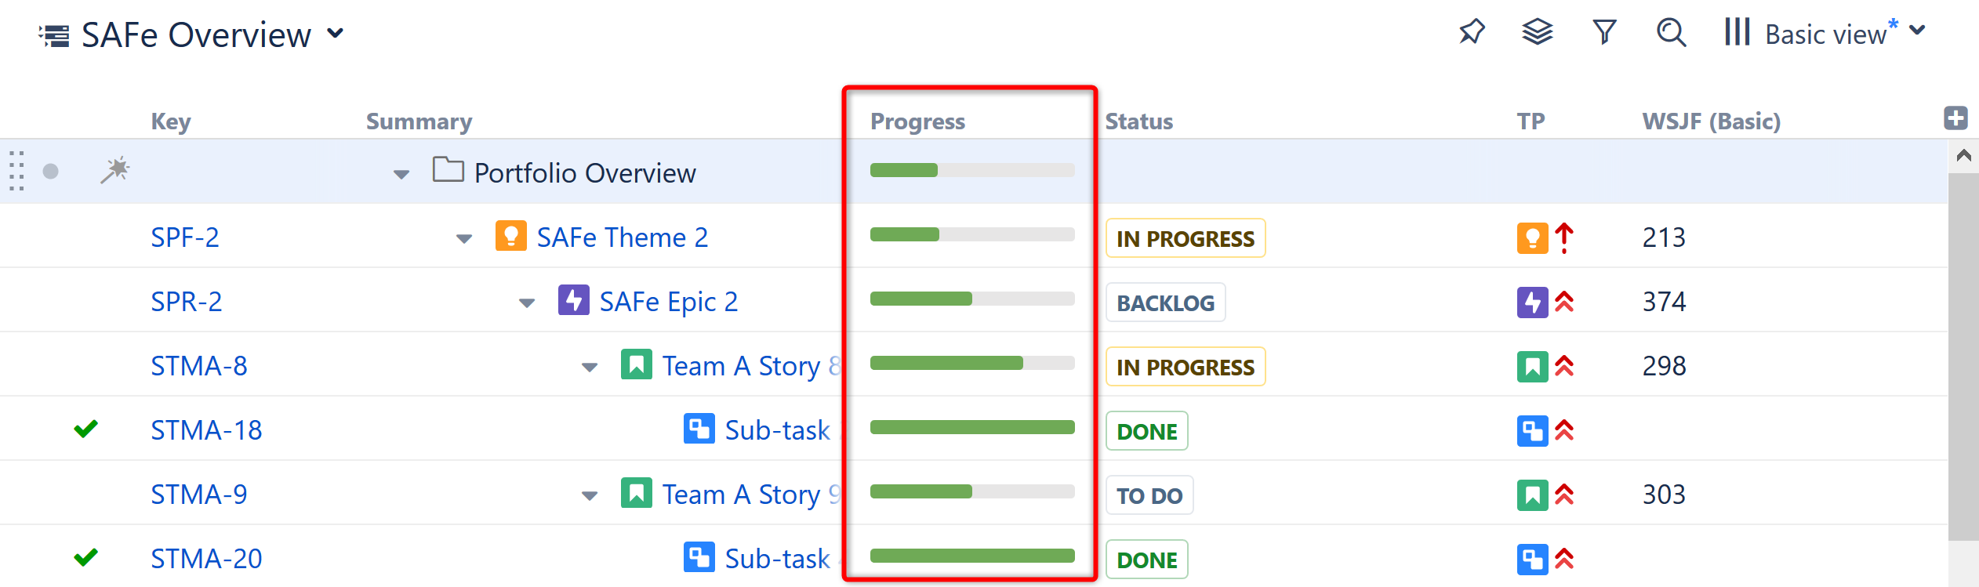Image resolution: width=1979 pixels, height=587 pixels.
Task: Collapse the SAFe Theme 2 row
Action: pos(463,238)
